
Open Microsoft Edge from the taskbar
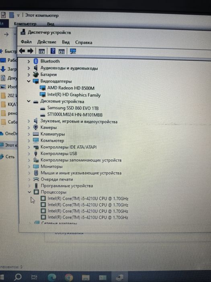(x=52, y=277)
